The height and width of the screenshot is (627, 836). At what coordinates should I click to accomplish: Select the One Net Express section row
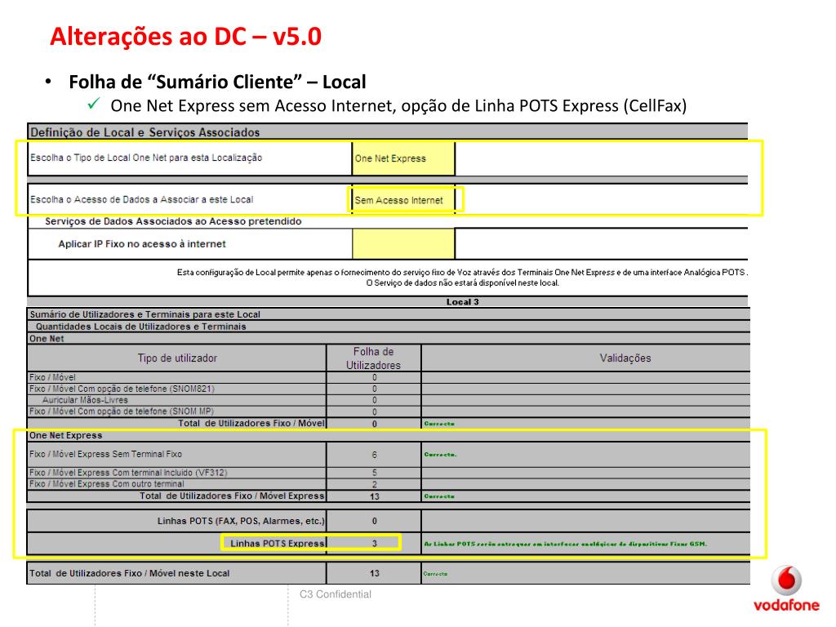coord(389,435)
